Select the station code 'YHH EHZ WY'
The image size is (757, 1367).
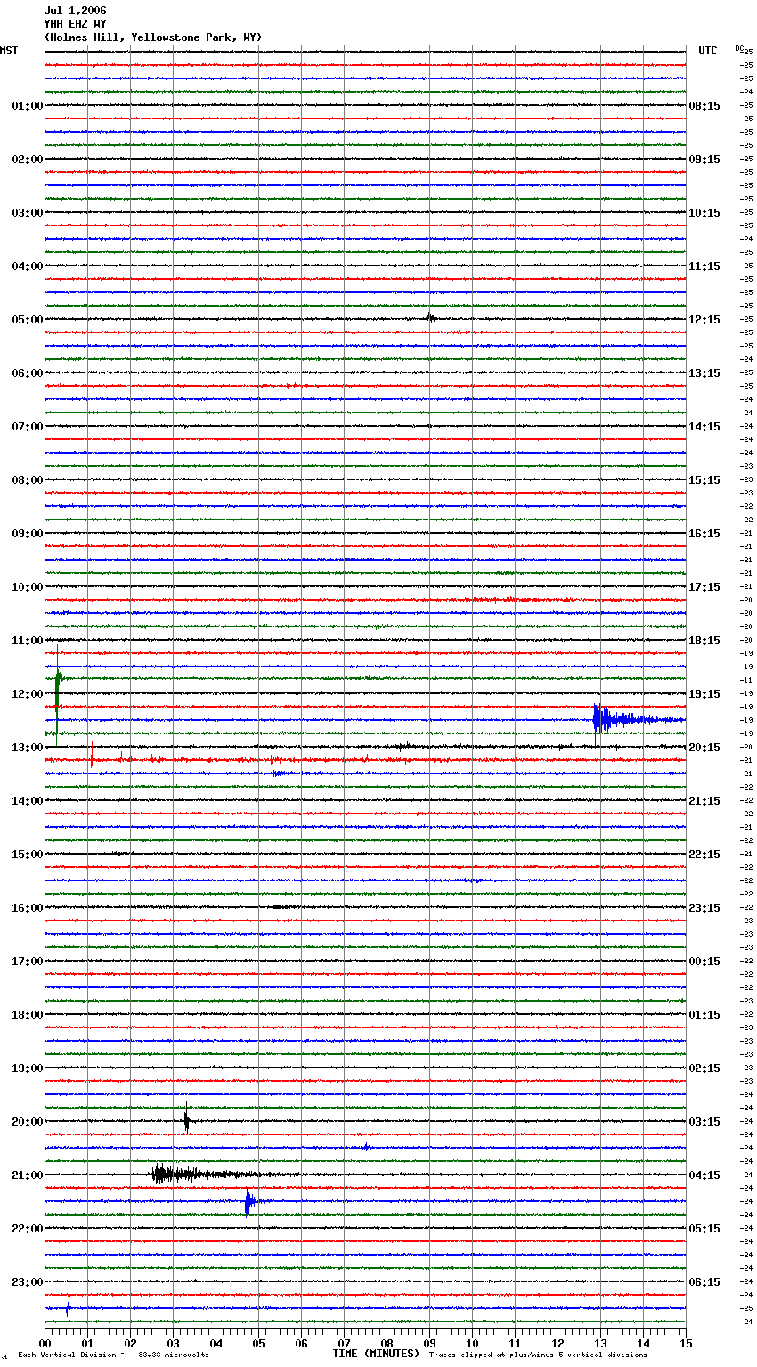click(75, 24)
